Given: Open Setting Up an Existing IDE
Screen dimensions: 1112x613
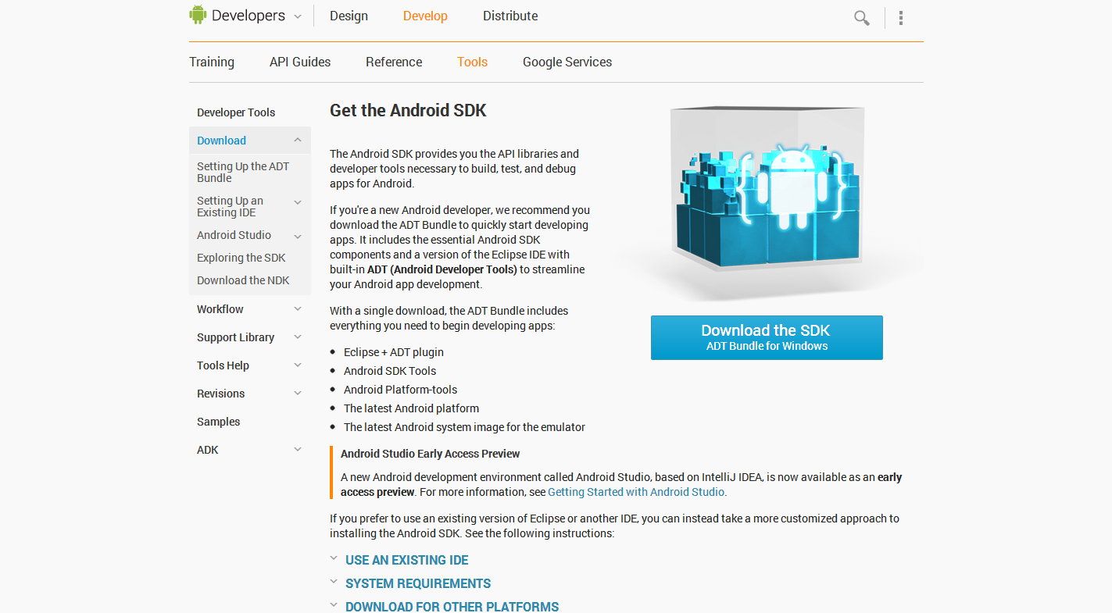Looking at the screenshot, I should pos(230,206).
